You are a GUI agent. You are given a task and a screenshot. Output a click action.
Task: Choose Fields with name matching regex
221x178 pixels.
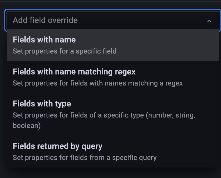[74, 72]
